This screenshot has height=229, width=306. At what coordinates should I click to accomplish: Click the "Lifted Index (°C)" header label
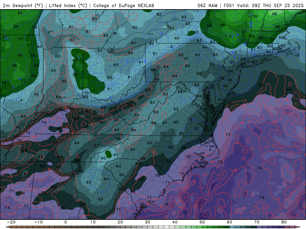click(x=68, y=5)
